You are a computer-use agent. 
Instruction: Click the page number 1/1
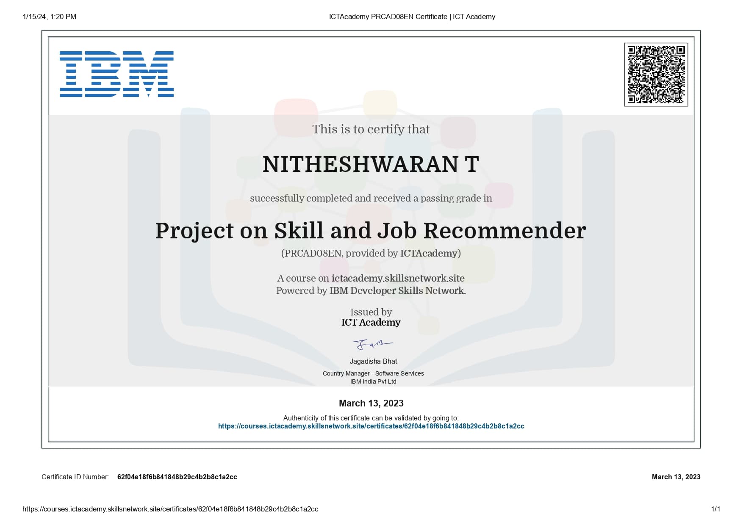[715, 509]
